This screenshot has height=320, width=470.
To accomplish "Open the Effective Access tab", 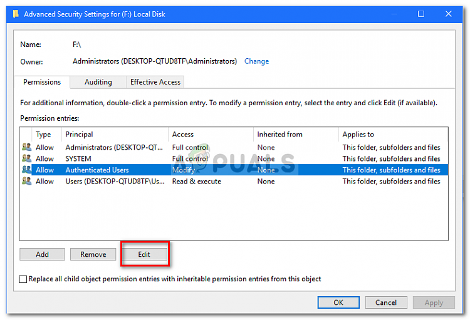I will pyautogui.click(x=155, y=82).
